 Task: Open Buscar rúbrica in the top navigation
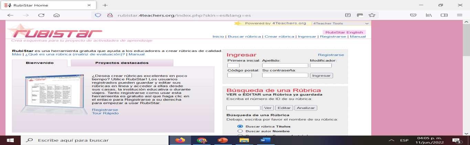tap(244, 36)
